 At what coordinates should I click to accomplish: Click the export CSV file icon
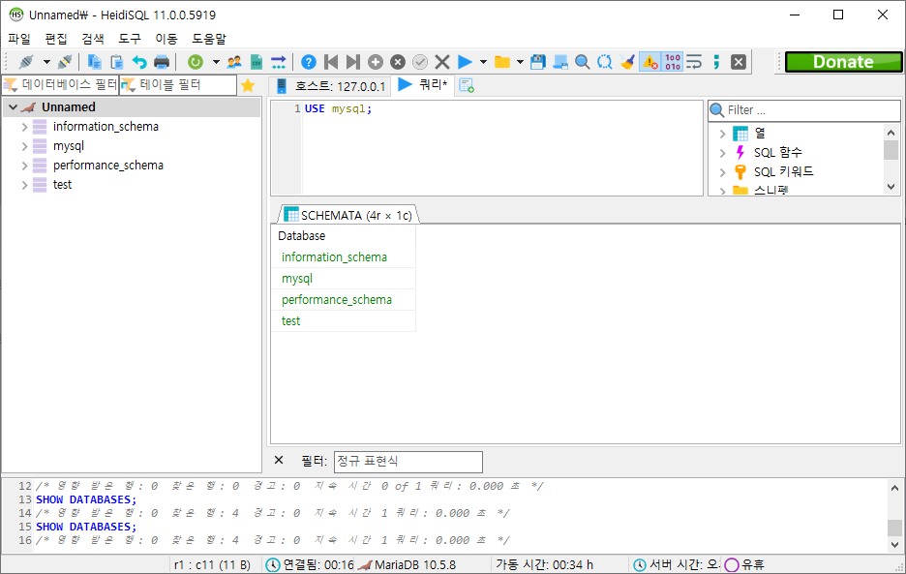tap(257, 62)
